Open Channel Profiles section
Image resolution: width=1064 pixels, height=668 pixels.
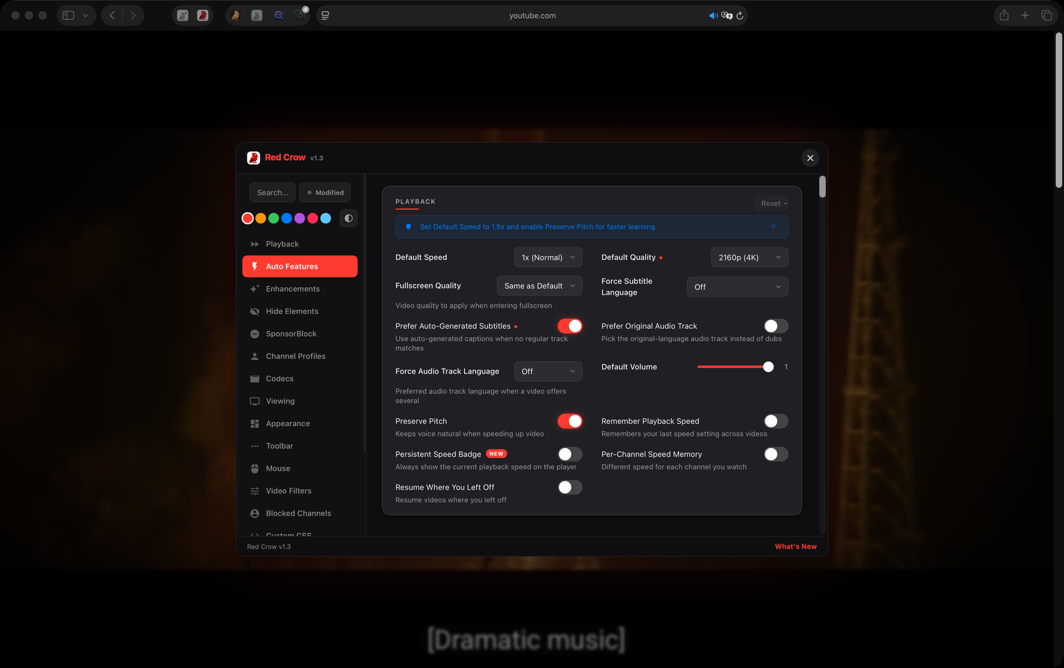click(300, 356)
